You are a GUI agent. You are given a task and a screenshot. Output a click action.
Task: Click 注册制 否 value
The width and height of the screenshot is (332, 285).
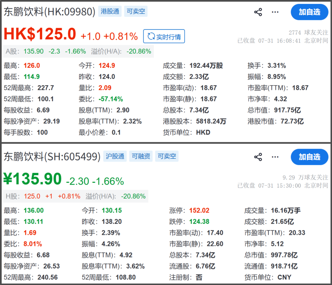point(199,277)
